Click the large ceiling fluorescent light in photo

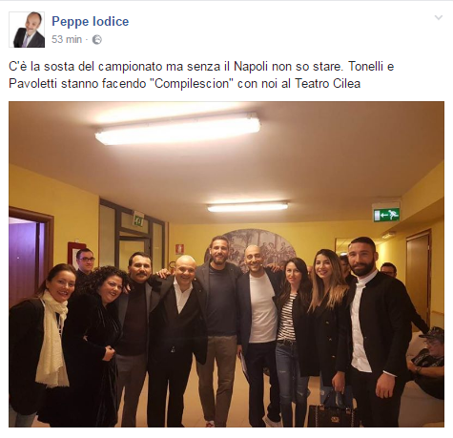point(177,130)
